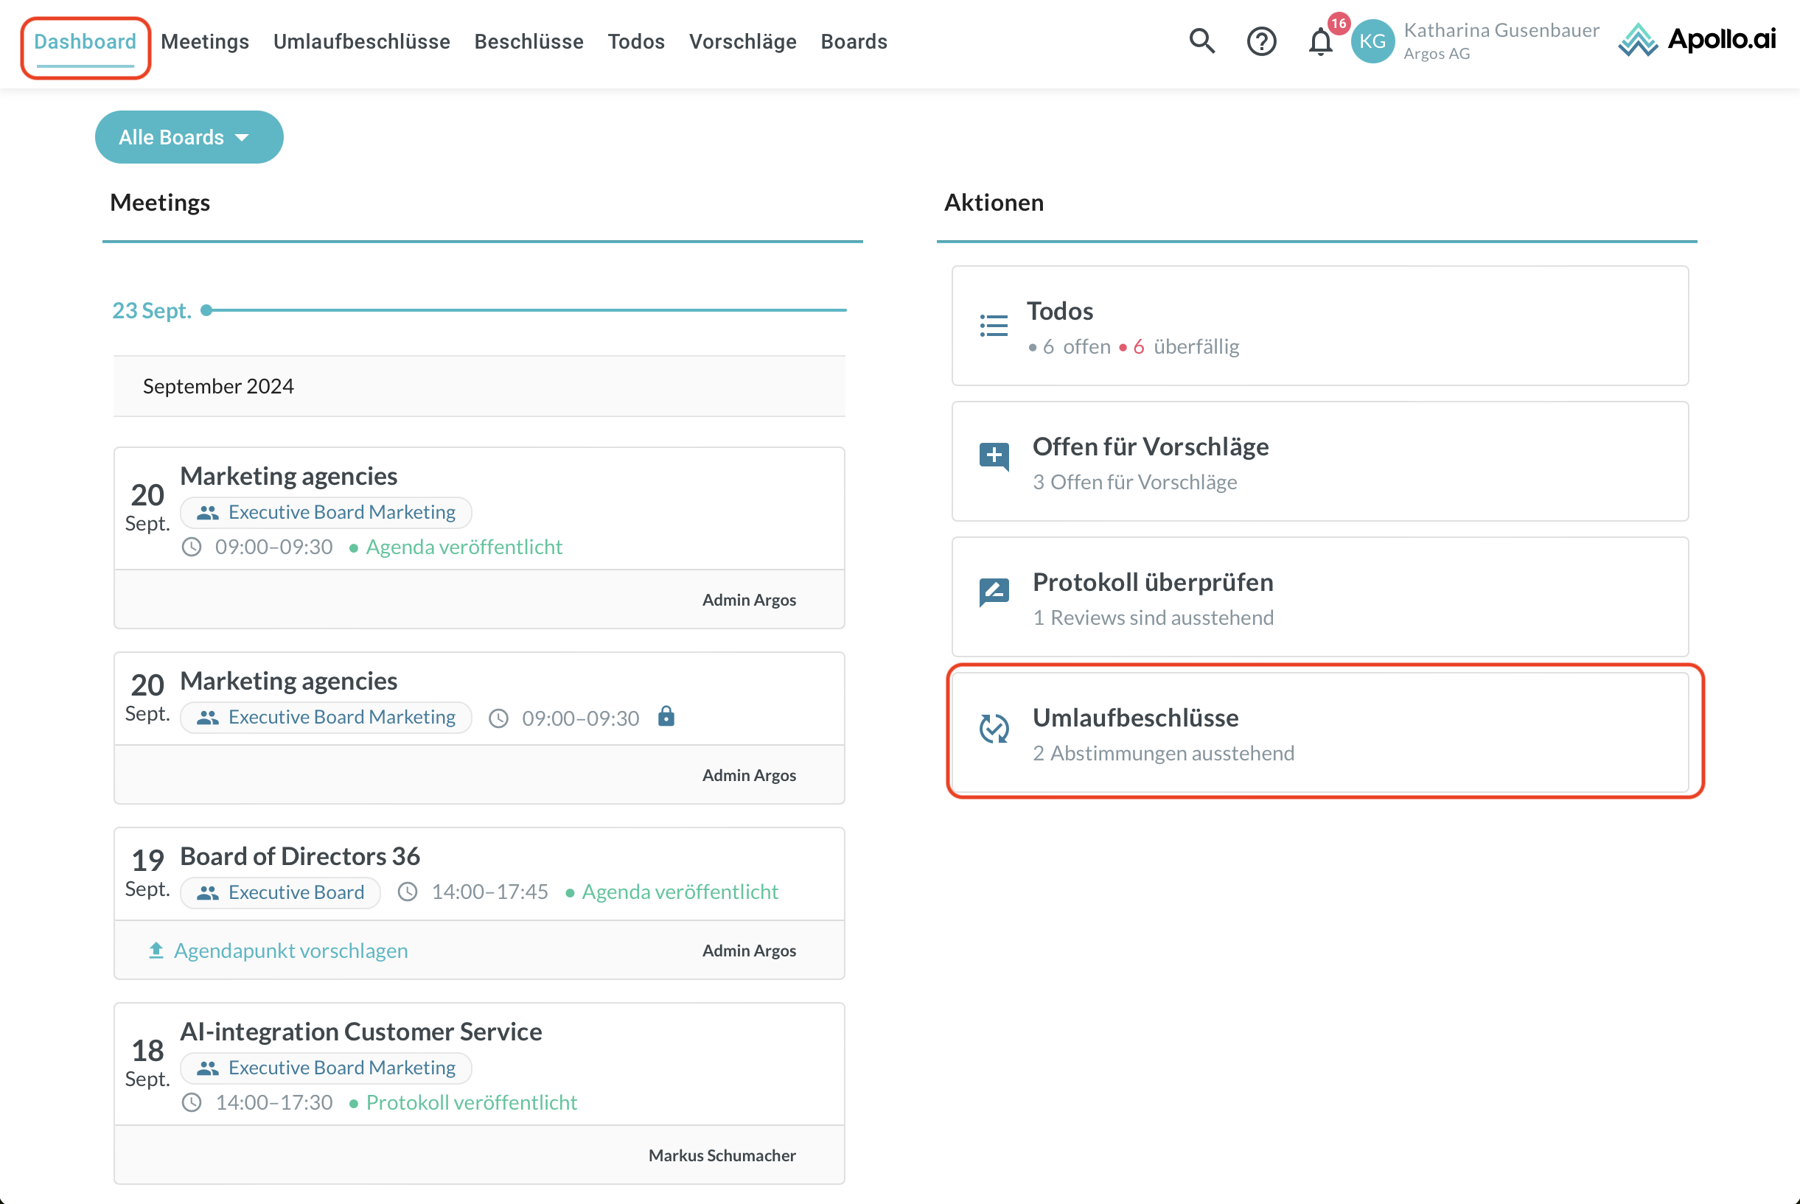Click the search magnifier icon
Viewport: 1800px width, 1204px height.
(x=1201, y=41)
